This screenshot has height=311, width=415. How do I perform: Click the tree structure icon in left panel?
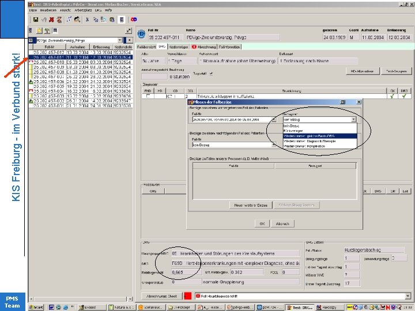[x=47, y=31]
